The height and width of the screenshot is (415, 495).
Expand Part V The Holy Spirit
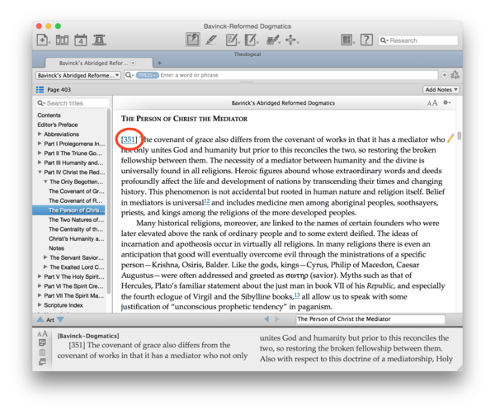40,276
